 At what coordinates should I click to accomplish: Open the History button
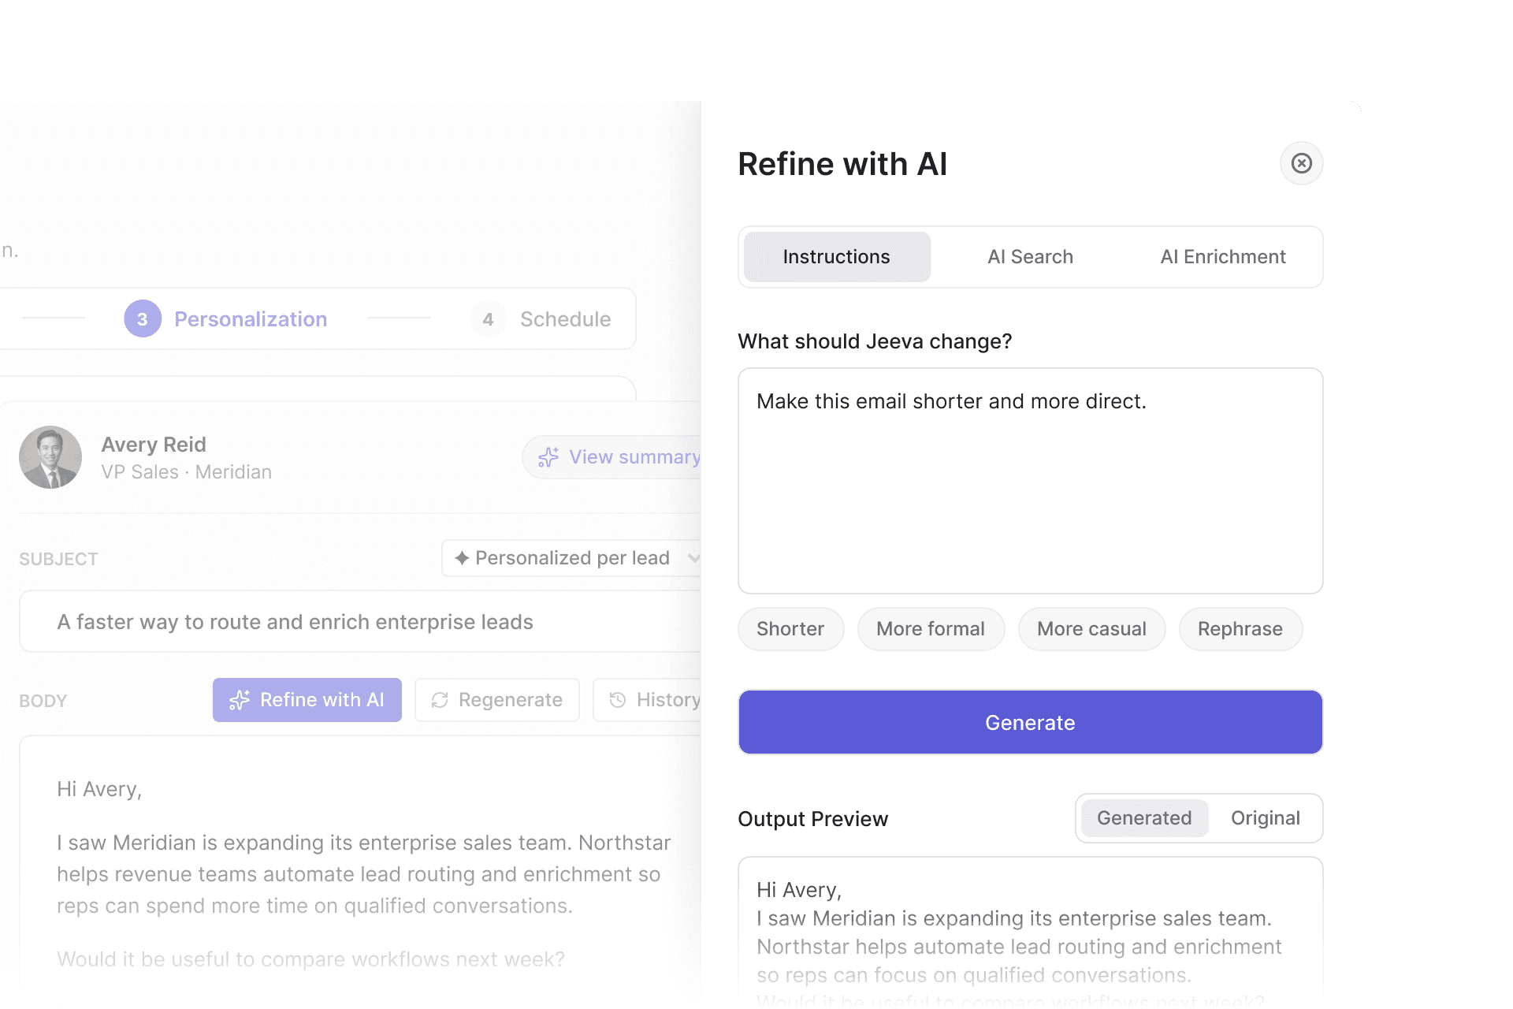(x=648, y=700)
